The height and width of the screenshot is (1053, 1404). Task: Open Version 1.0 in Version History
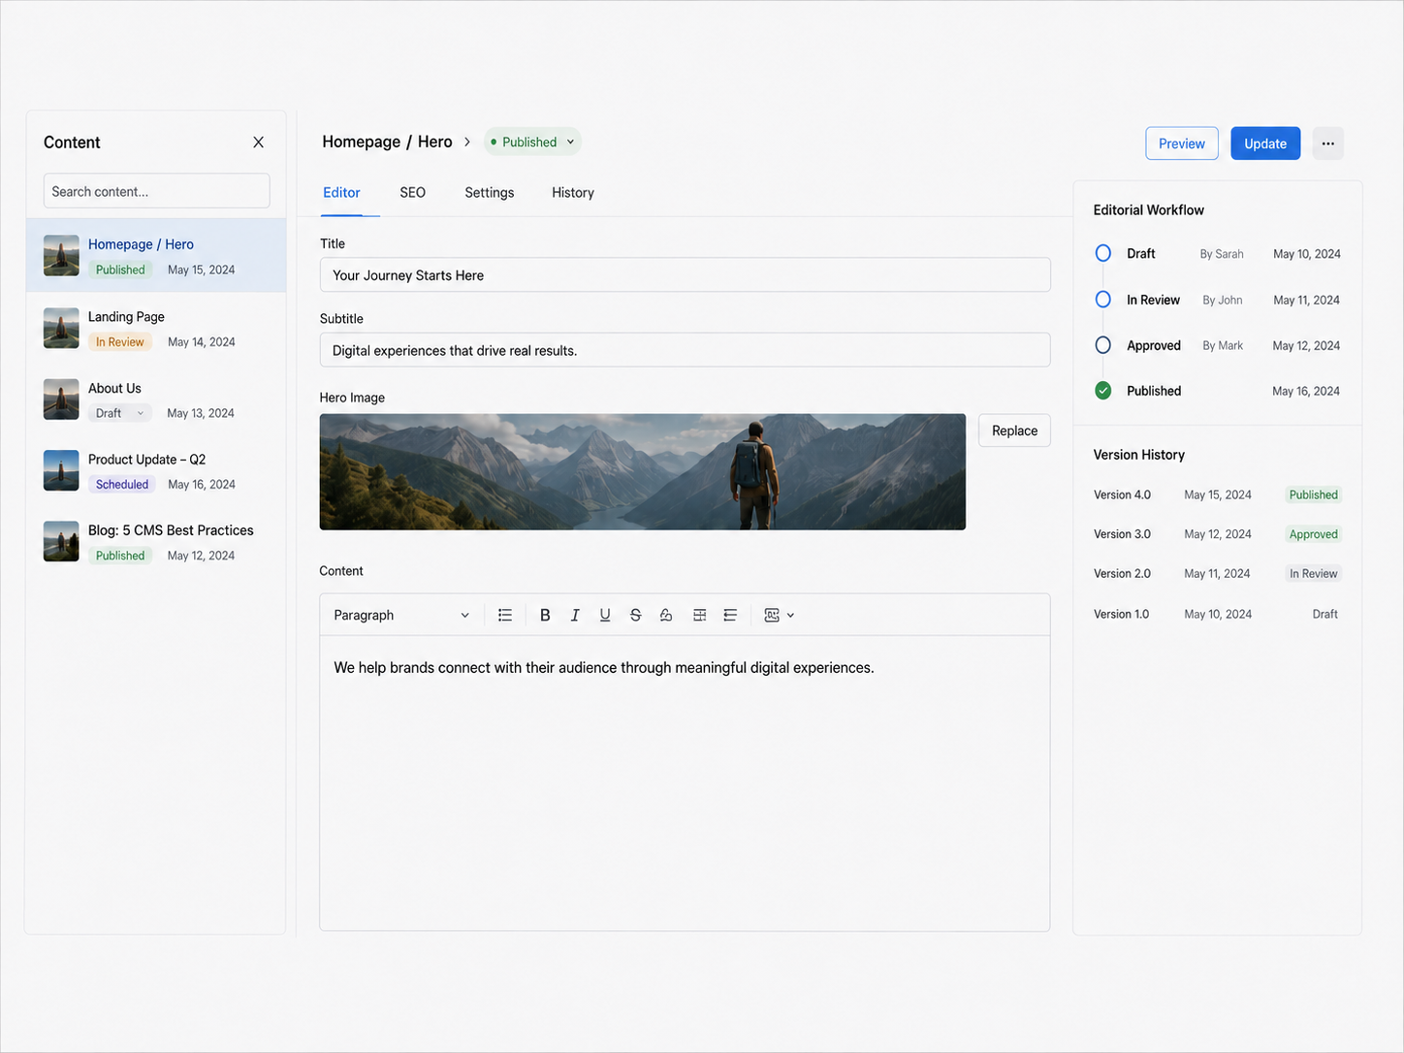tap(1217, 614)
